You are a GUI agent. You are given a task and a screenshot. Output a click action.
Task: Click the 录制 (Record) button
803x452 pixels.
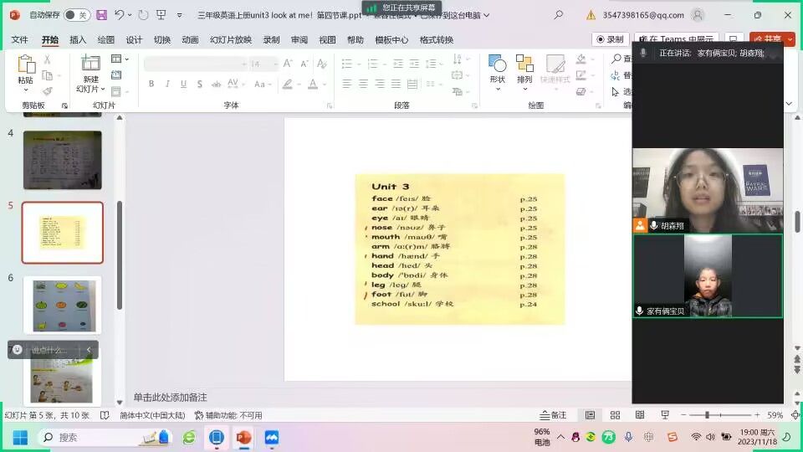click(x=611, y=39)
